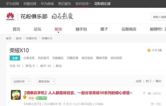Click the 昨日: 0 statistic
Screen dimensions: 166x106
(x=30, y=66)
